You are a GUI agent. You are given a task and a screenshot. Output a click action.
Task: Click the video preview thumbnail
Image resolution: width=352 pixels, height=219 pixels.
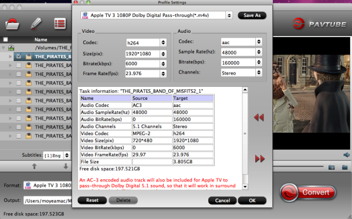point(312,93)
